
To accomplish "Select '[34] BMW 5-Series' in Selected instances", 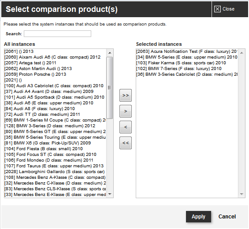I will click(187, 57).
